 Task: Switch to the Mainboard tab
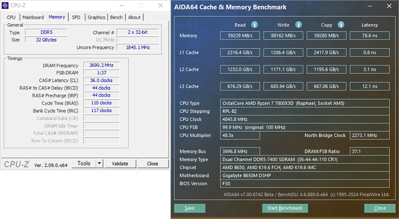pos(33,17)
